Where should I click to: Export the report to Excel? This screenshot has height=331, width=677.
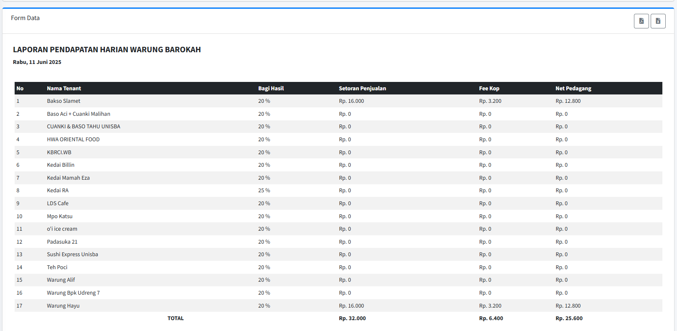(x=658, y=21)
